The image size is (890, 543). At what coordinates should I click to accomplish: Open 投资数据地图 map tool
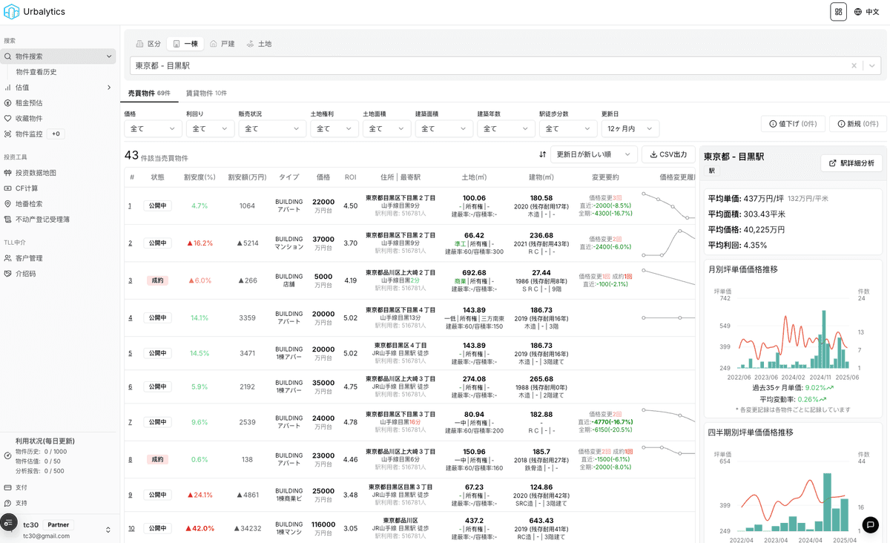tap(36, 173)
